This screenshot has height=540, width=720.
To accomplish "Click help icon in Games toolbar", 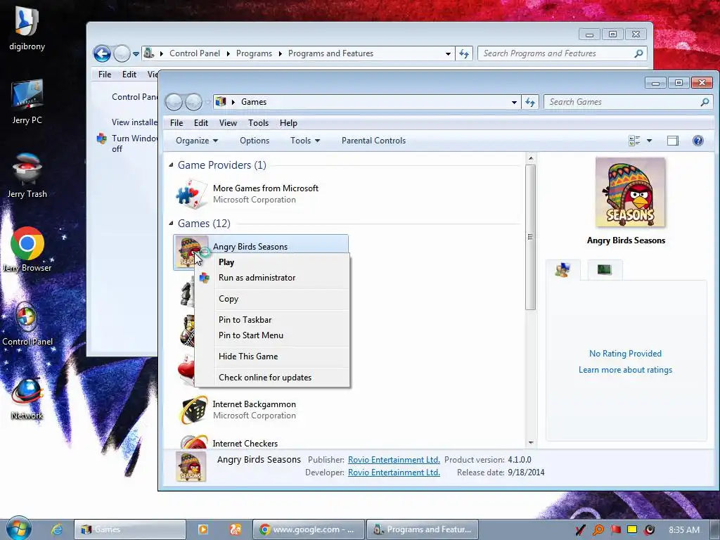I will tap(698, 141).
